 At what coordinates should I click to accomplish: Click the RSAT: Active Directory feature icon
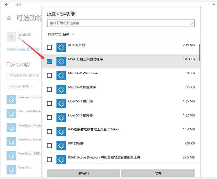(x=61, y=159)
